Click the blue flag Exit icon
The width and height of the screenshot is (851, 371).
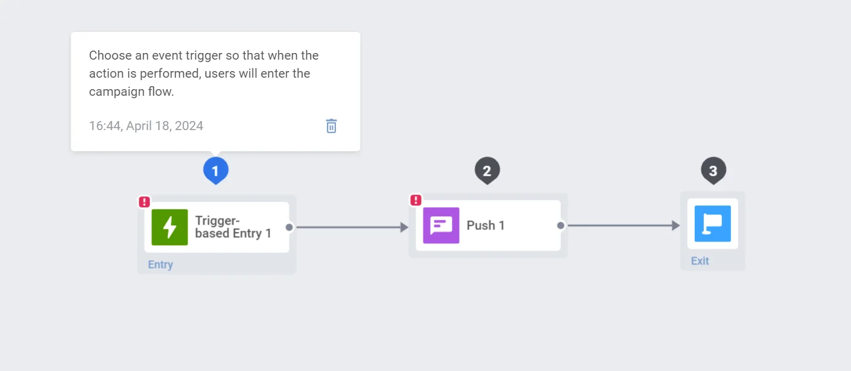tap(713, 223)
